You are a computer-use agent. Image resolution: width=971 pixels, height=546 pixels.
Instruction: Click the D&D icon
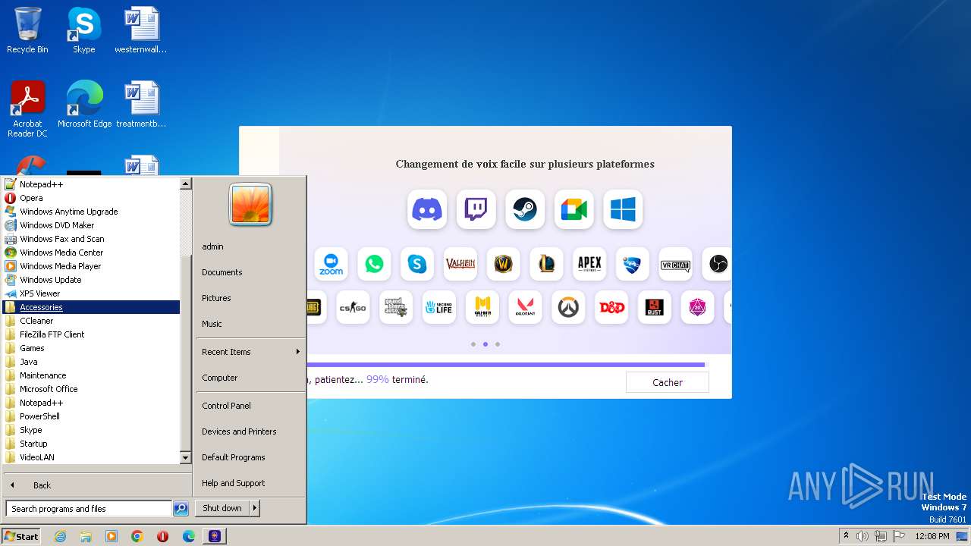point(611,307)
